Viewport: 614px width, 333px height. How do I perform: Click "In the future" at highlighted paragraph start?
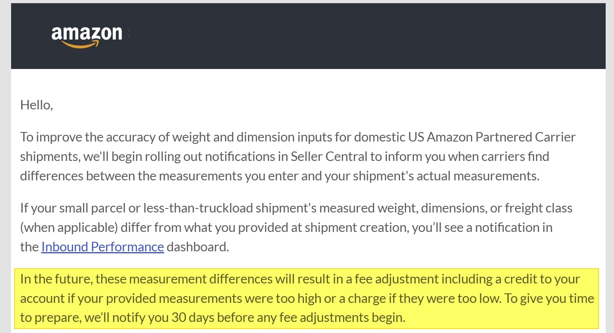click(x=56, y=279)
